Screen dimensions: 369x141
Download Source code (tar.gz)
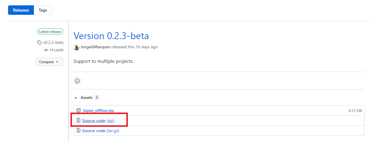tap(101, 131)
